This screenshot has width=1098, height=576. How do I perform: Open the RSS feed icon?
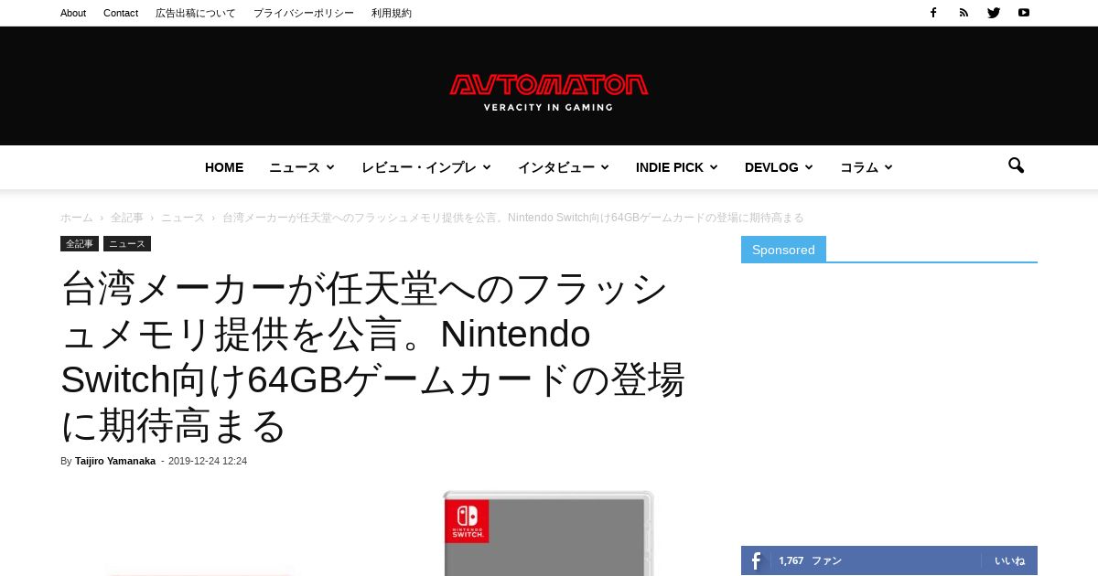click(x=963, y=13)
